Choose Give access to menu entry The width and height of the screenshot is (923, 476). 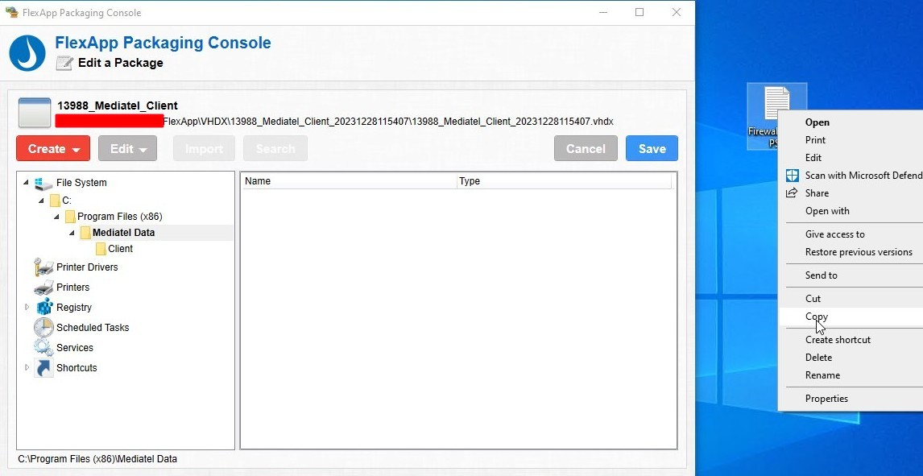[851, 234]
